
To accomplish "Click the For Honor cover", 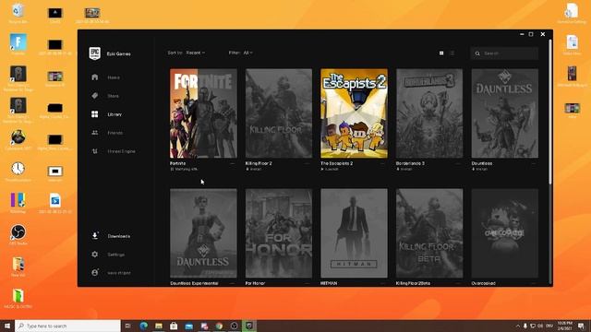I will pos(279,233).
